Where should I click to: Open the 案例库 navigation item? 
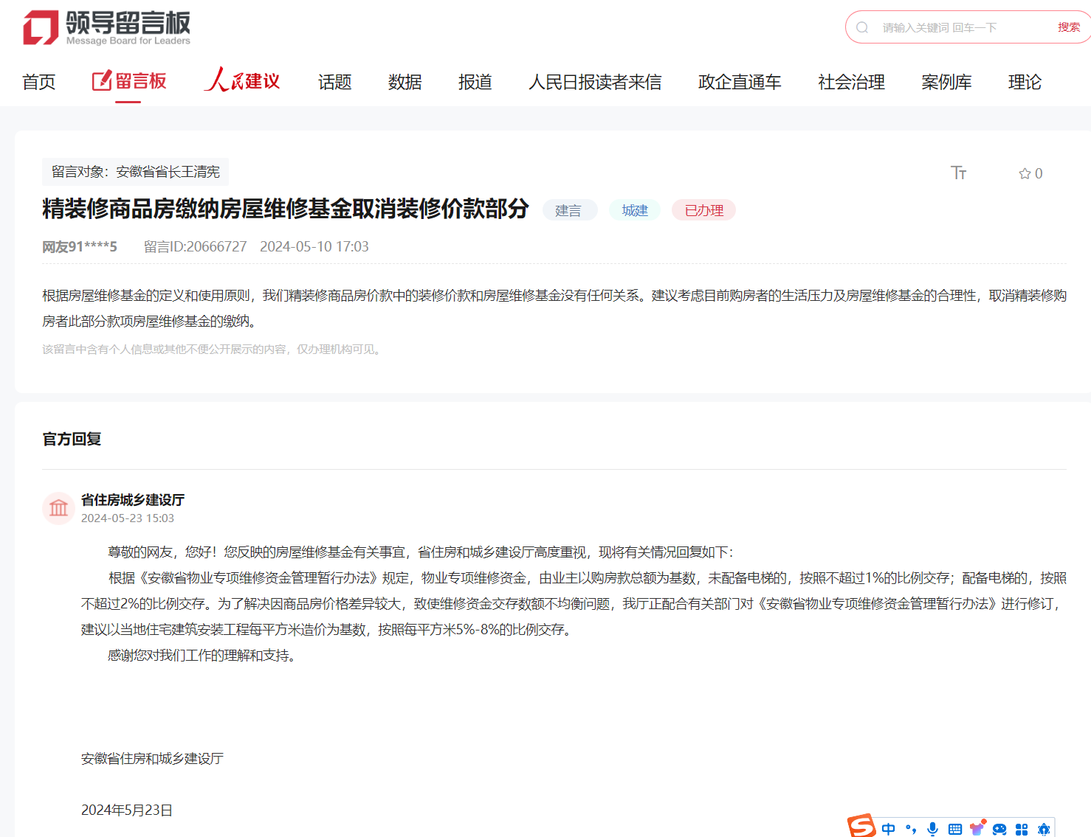pyautogui.click(x=946, y=82)
